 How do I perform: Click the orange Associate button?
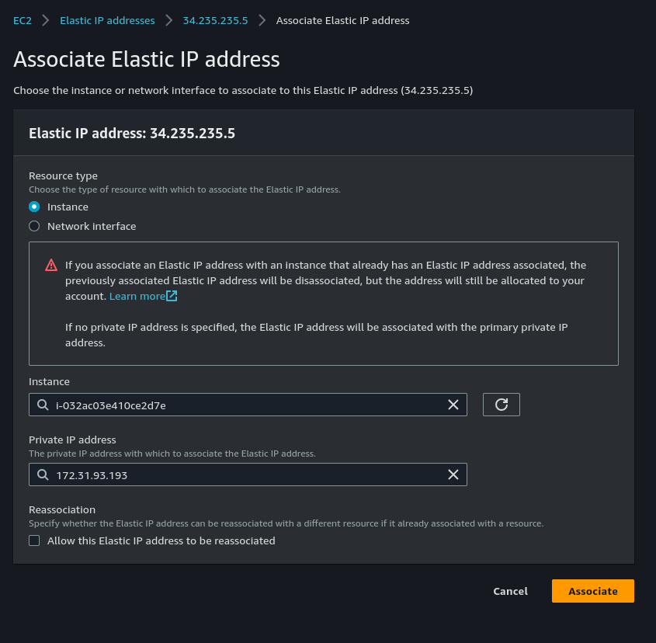click(593, 591)
